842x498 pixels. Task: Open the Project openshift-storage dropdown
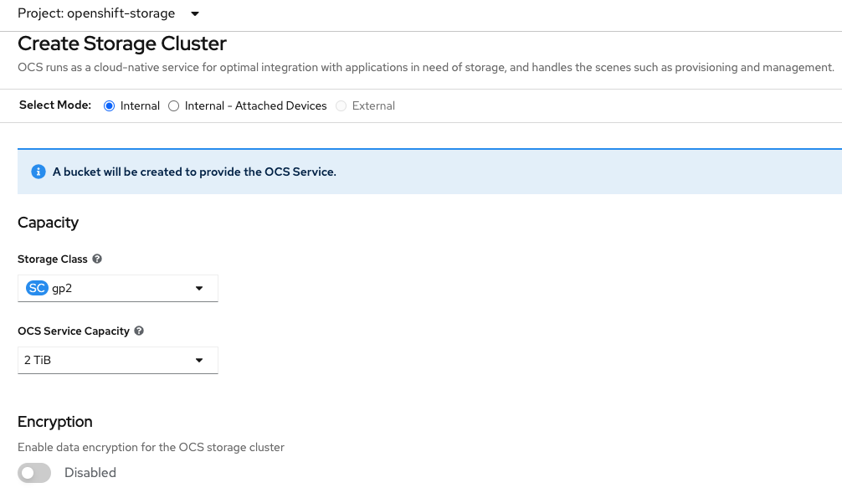pos(109,13)
